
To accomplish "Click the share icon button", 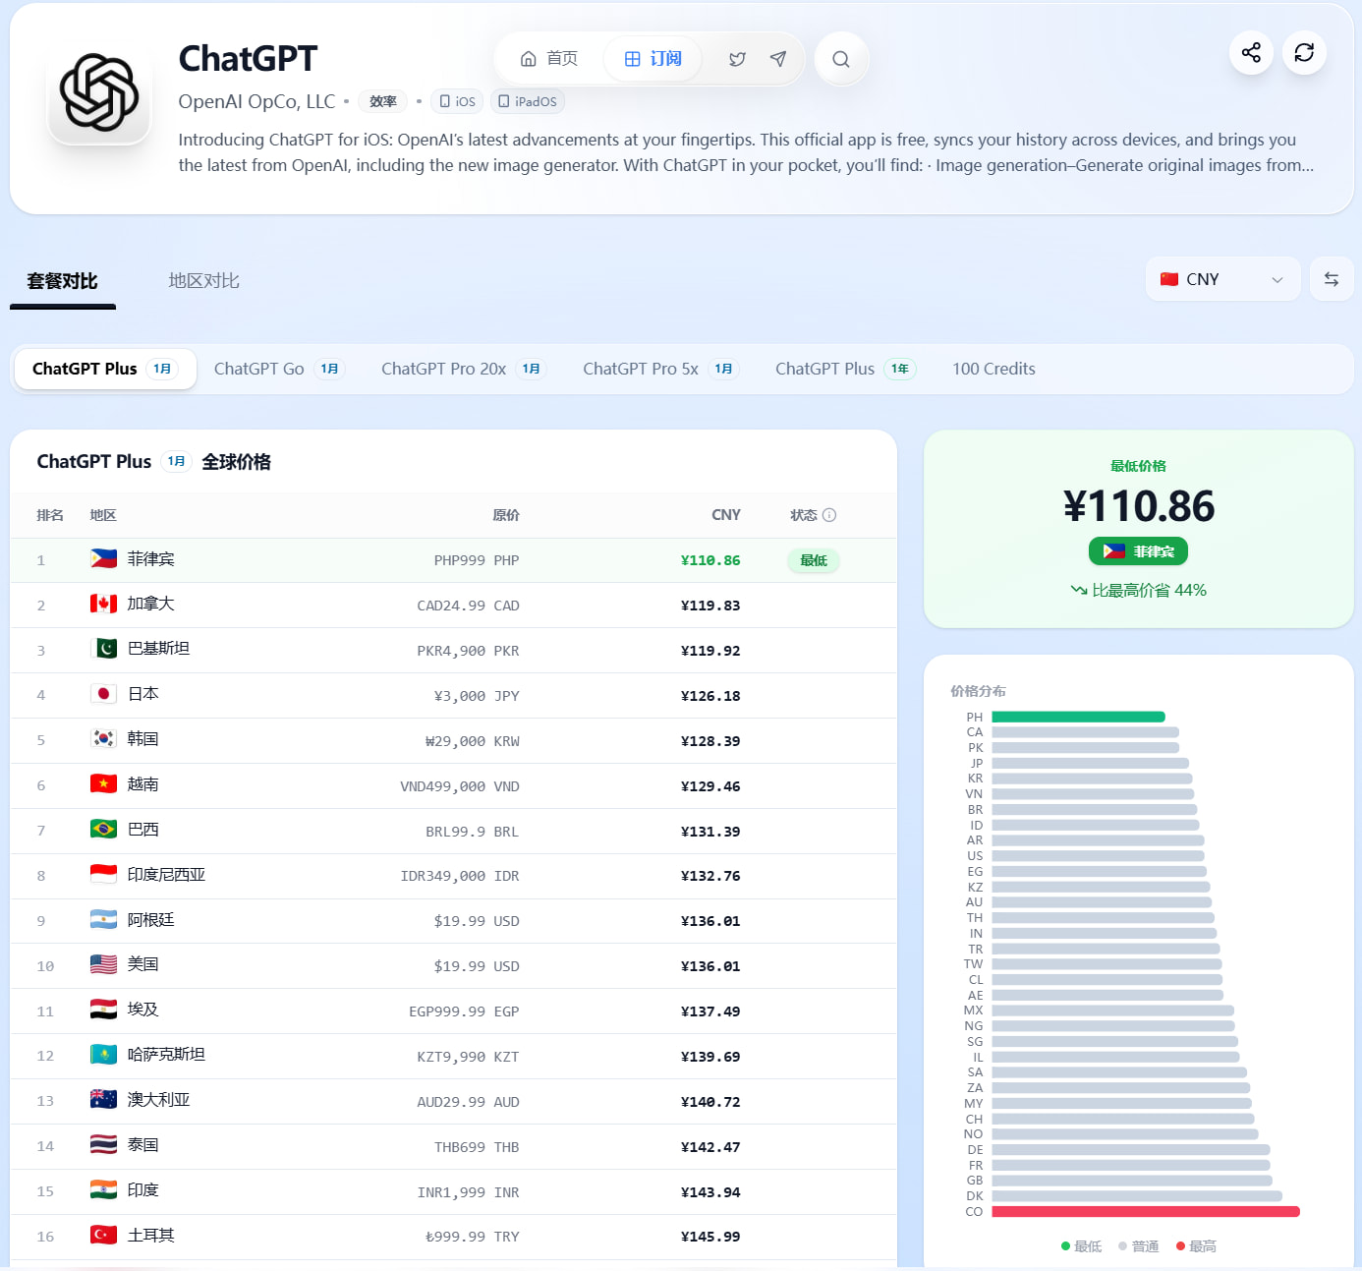I will (1251, 53).
